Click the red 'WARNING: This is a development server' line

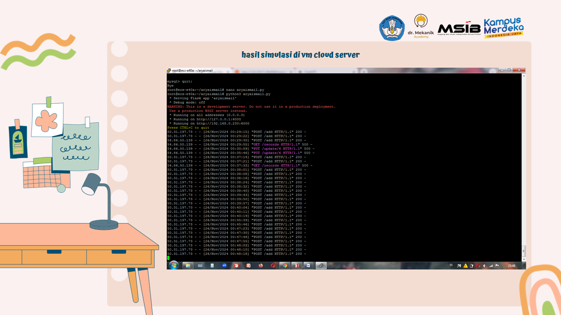(x=251, y=107)
